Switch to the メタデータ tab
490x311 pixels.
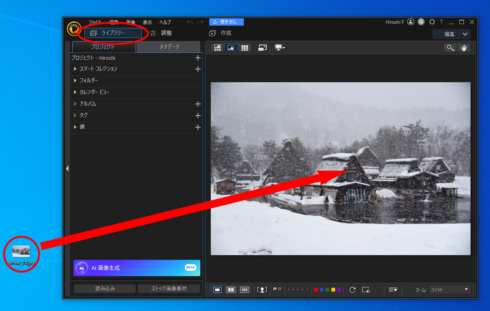coord(169,47)
